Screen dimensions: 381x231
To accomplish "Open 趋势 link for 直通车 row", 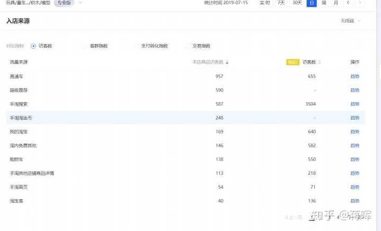I will click(355, 76).
